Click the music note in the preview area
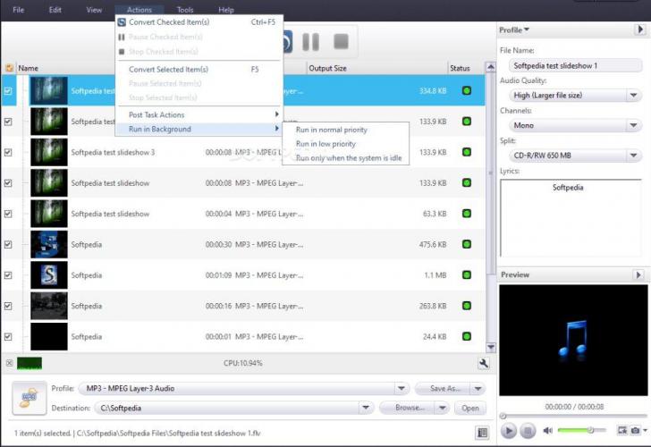 pyautogui.click(x=573, y=338)
